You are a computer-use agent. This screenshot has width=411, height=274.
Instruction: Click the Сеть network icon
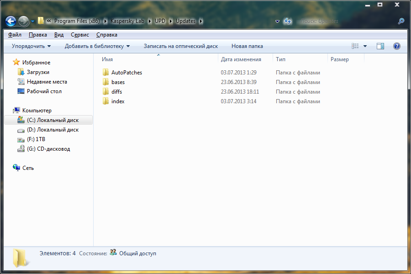(16, 168)
